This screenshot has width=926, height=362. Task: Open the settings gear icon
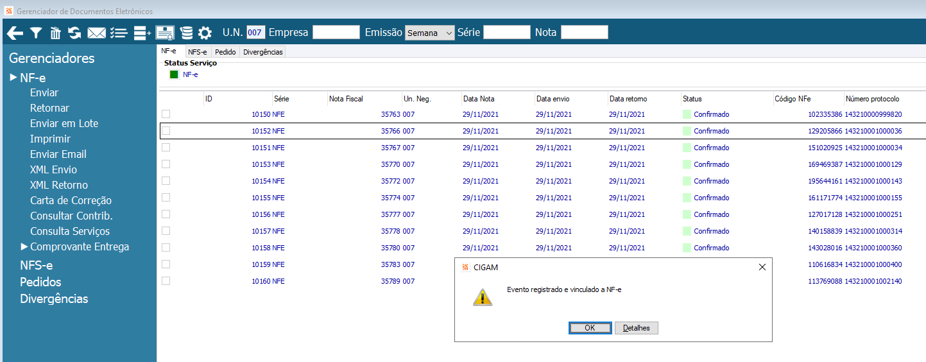point(205,33)
